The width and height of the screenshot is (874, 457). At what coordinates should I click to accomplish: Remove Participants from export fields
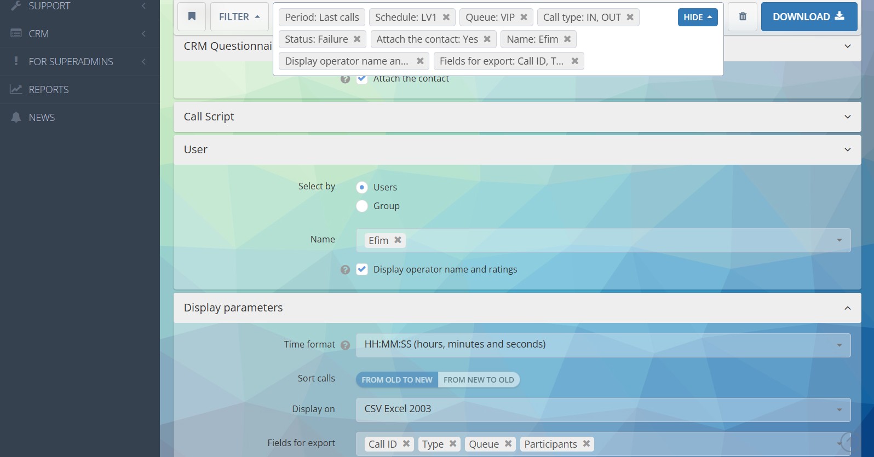click(x=586, y=443)
